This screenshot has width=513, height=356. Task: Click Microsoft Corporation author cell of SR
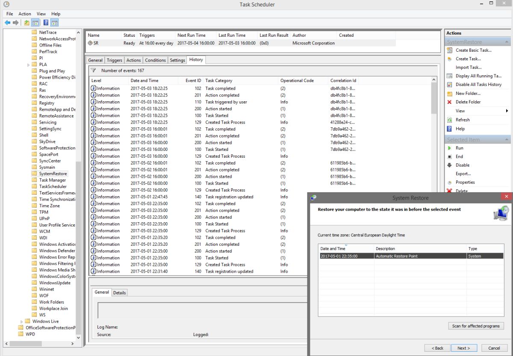pos(313,43)
